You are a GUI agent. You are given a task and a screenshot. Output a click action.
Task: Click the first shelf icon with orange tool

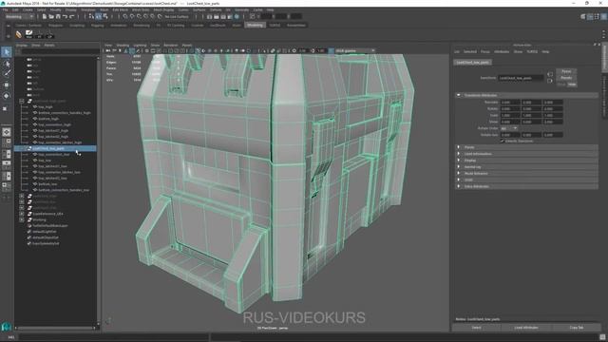click(19, 34)
